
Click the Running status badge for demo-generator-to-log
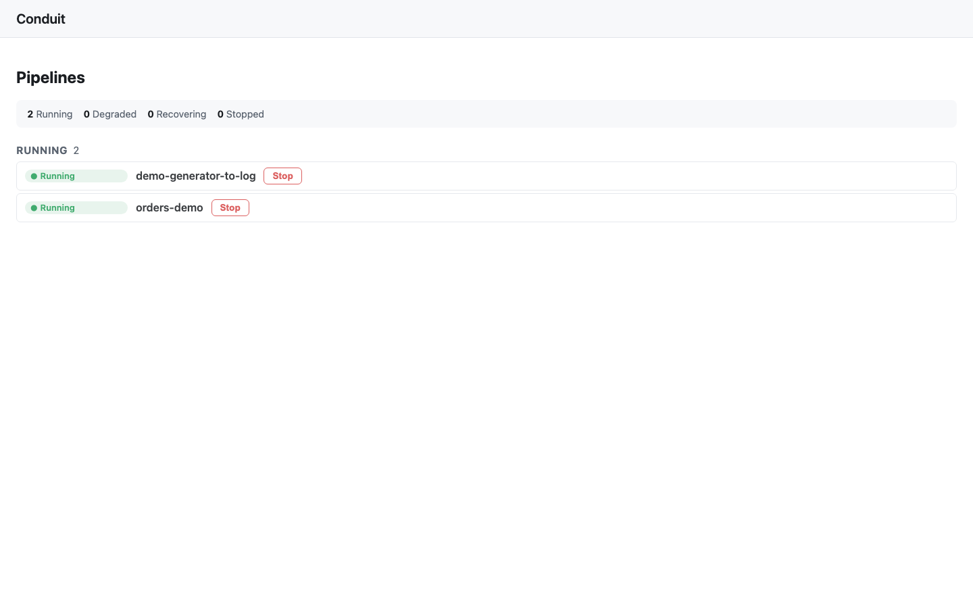pos(76,176)
